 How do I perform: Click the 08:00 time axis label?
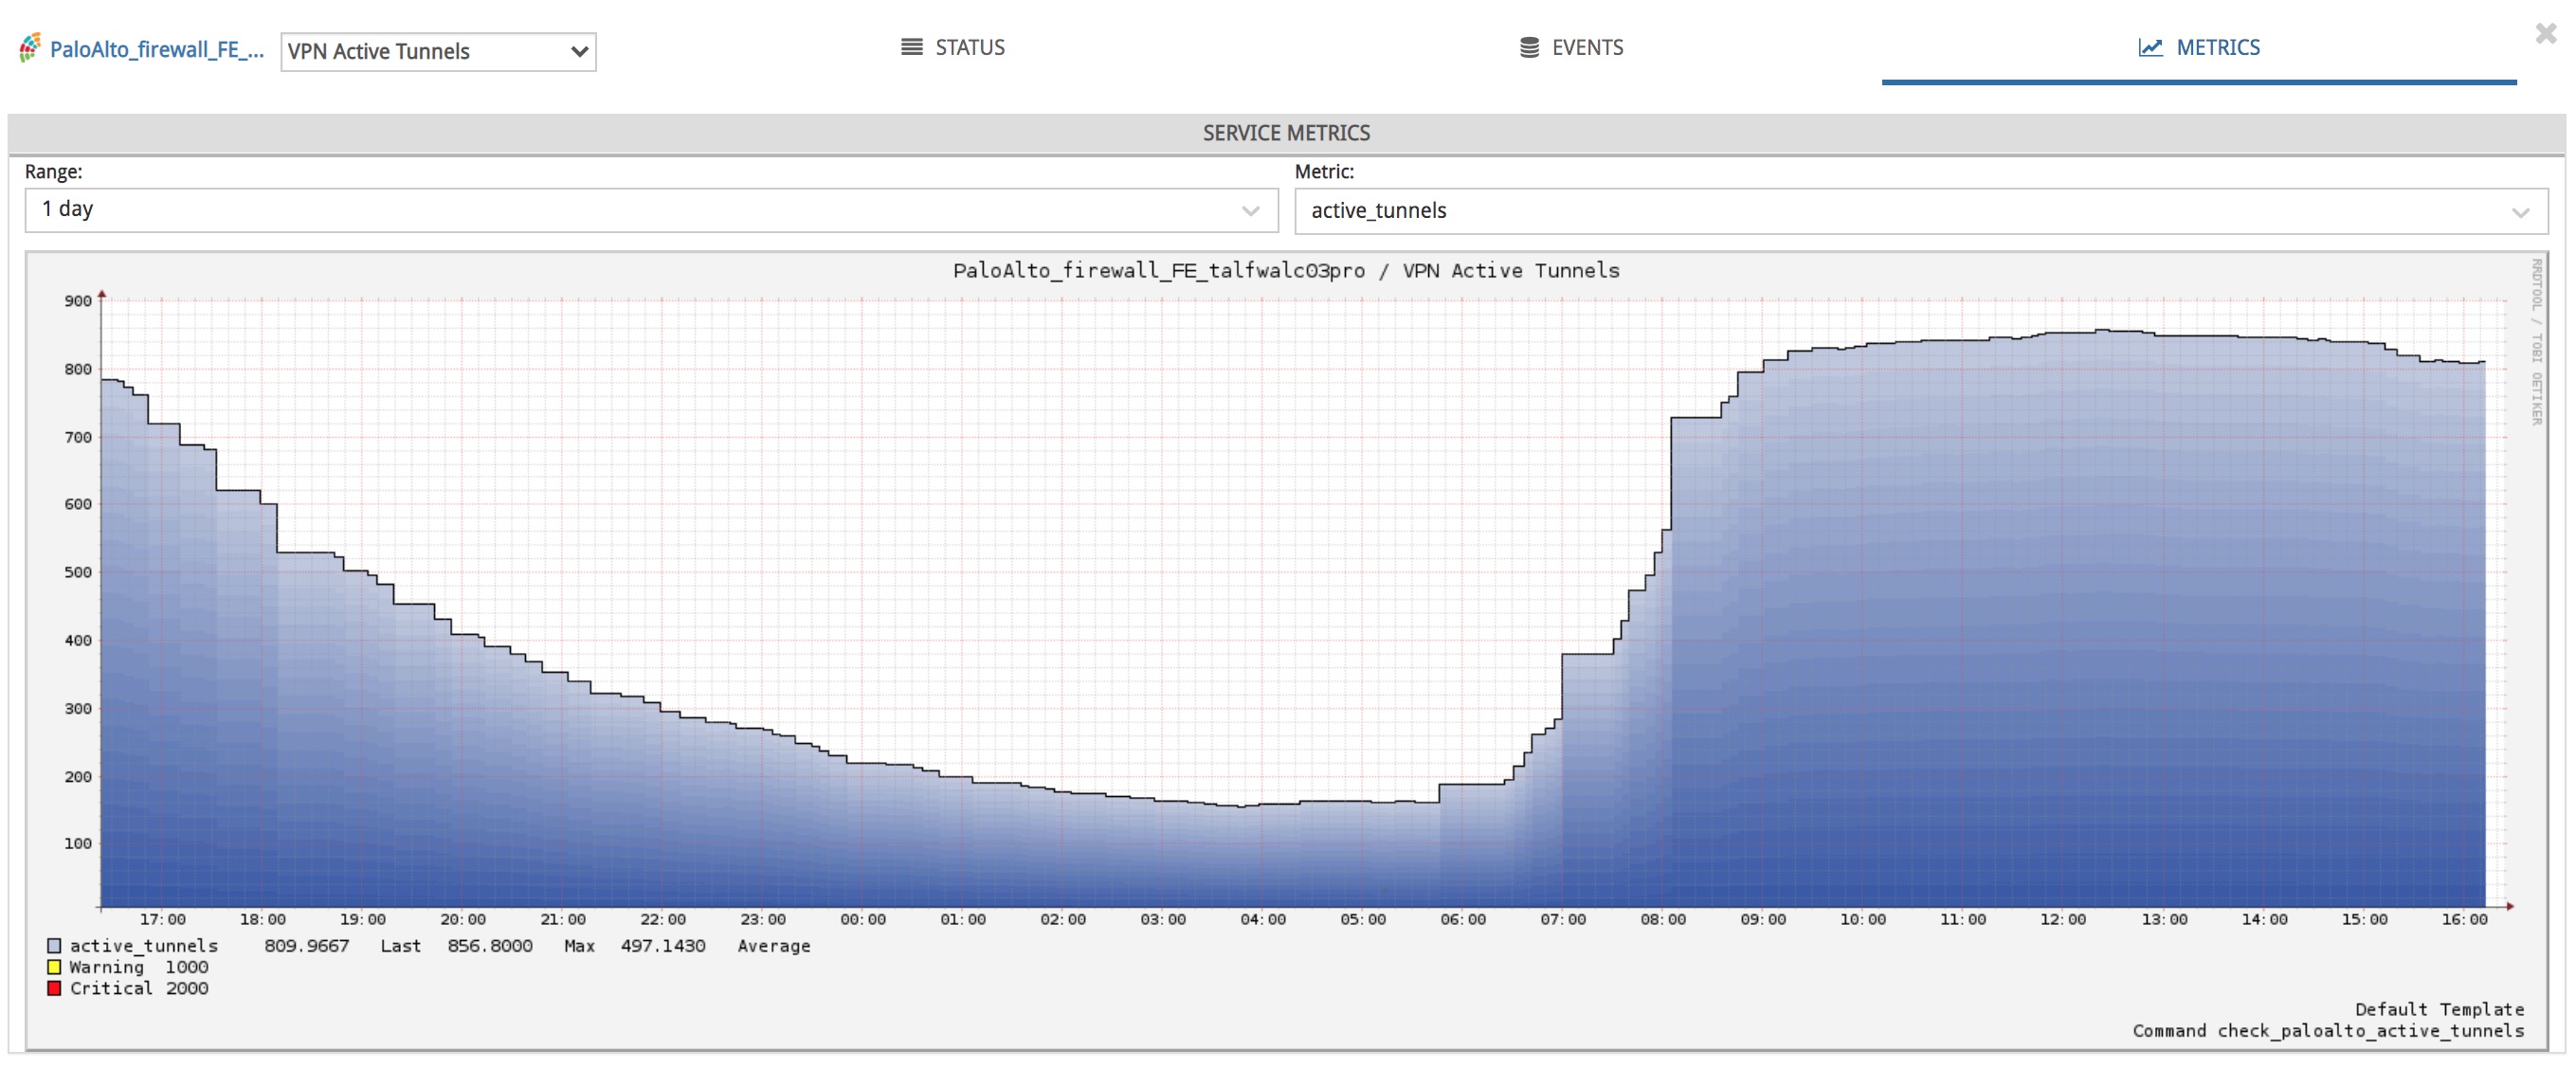pos(1663,919)
